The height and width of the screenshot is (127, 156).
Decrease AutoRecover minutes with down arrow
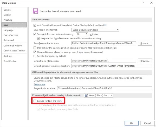tap(87, 35)
